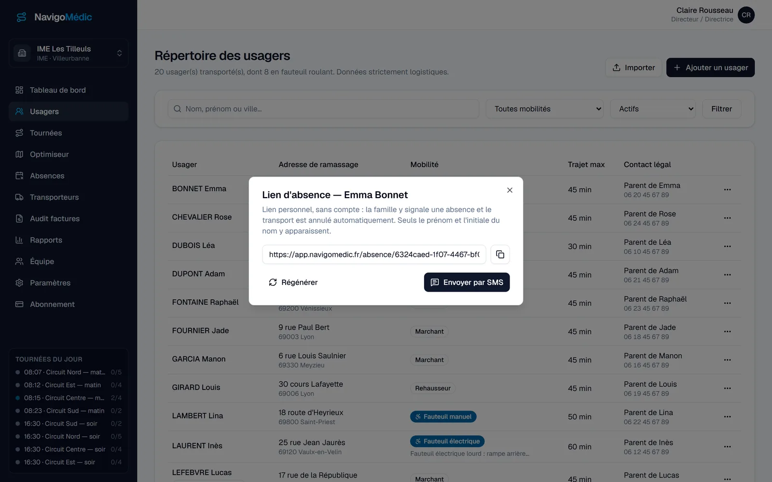Open the Optimiseur page
The width and height of the screenshot is (772, 482).
click(69, 154)
